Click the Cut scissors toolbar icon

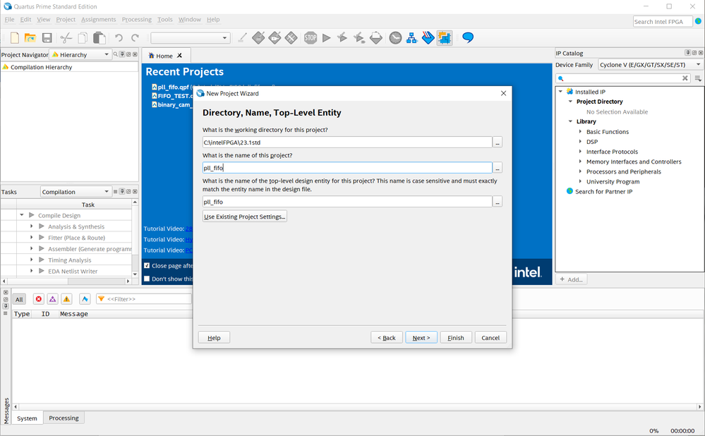66,38
